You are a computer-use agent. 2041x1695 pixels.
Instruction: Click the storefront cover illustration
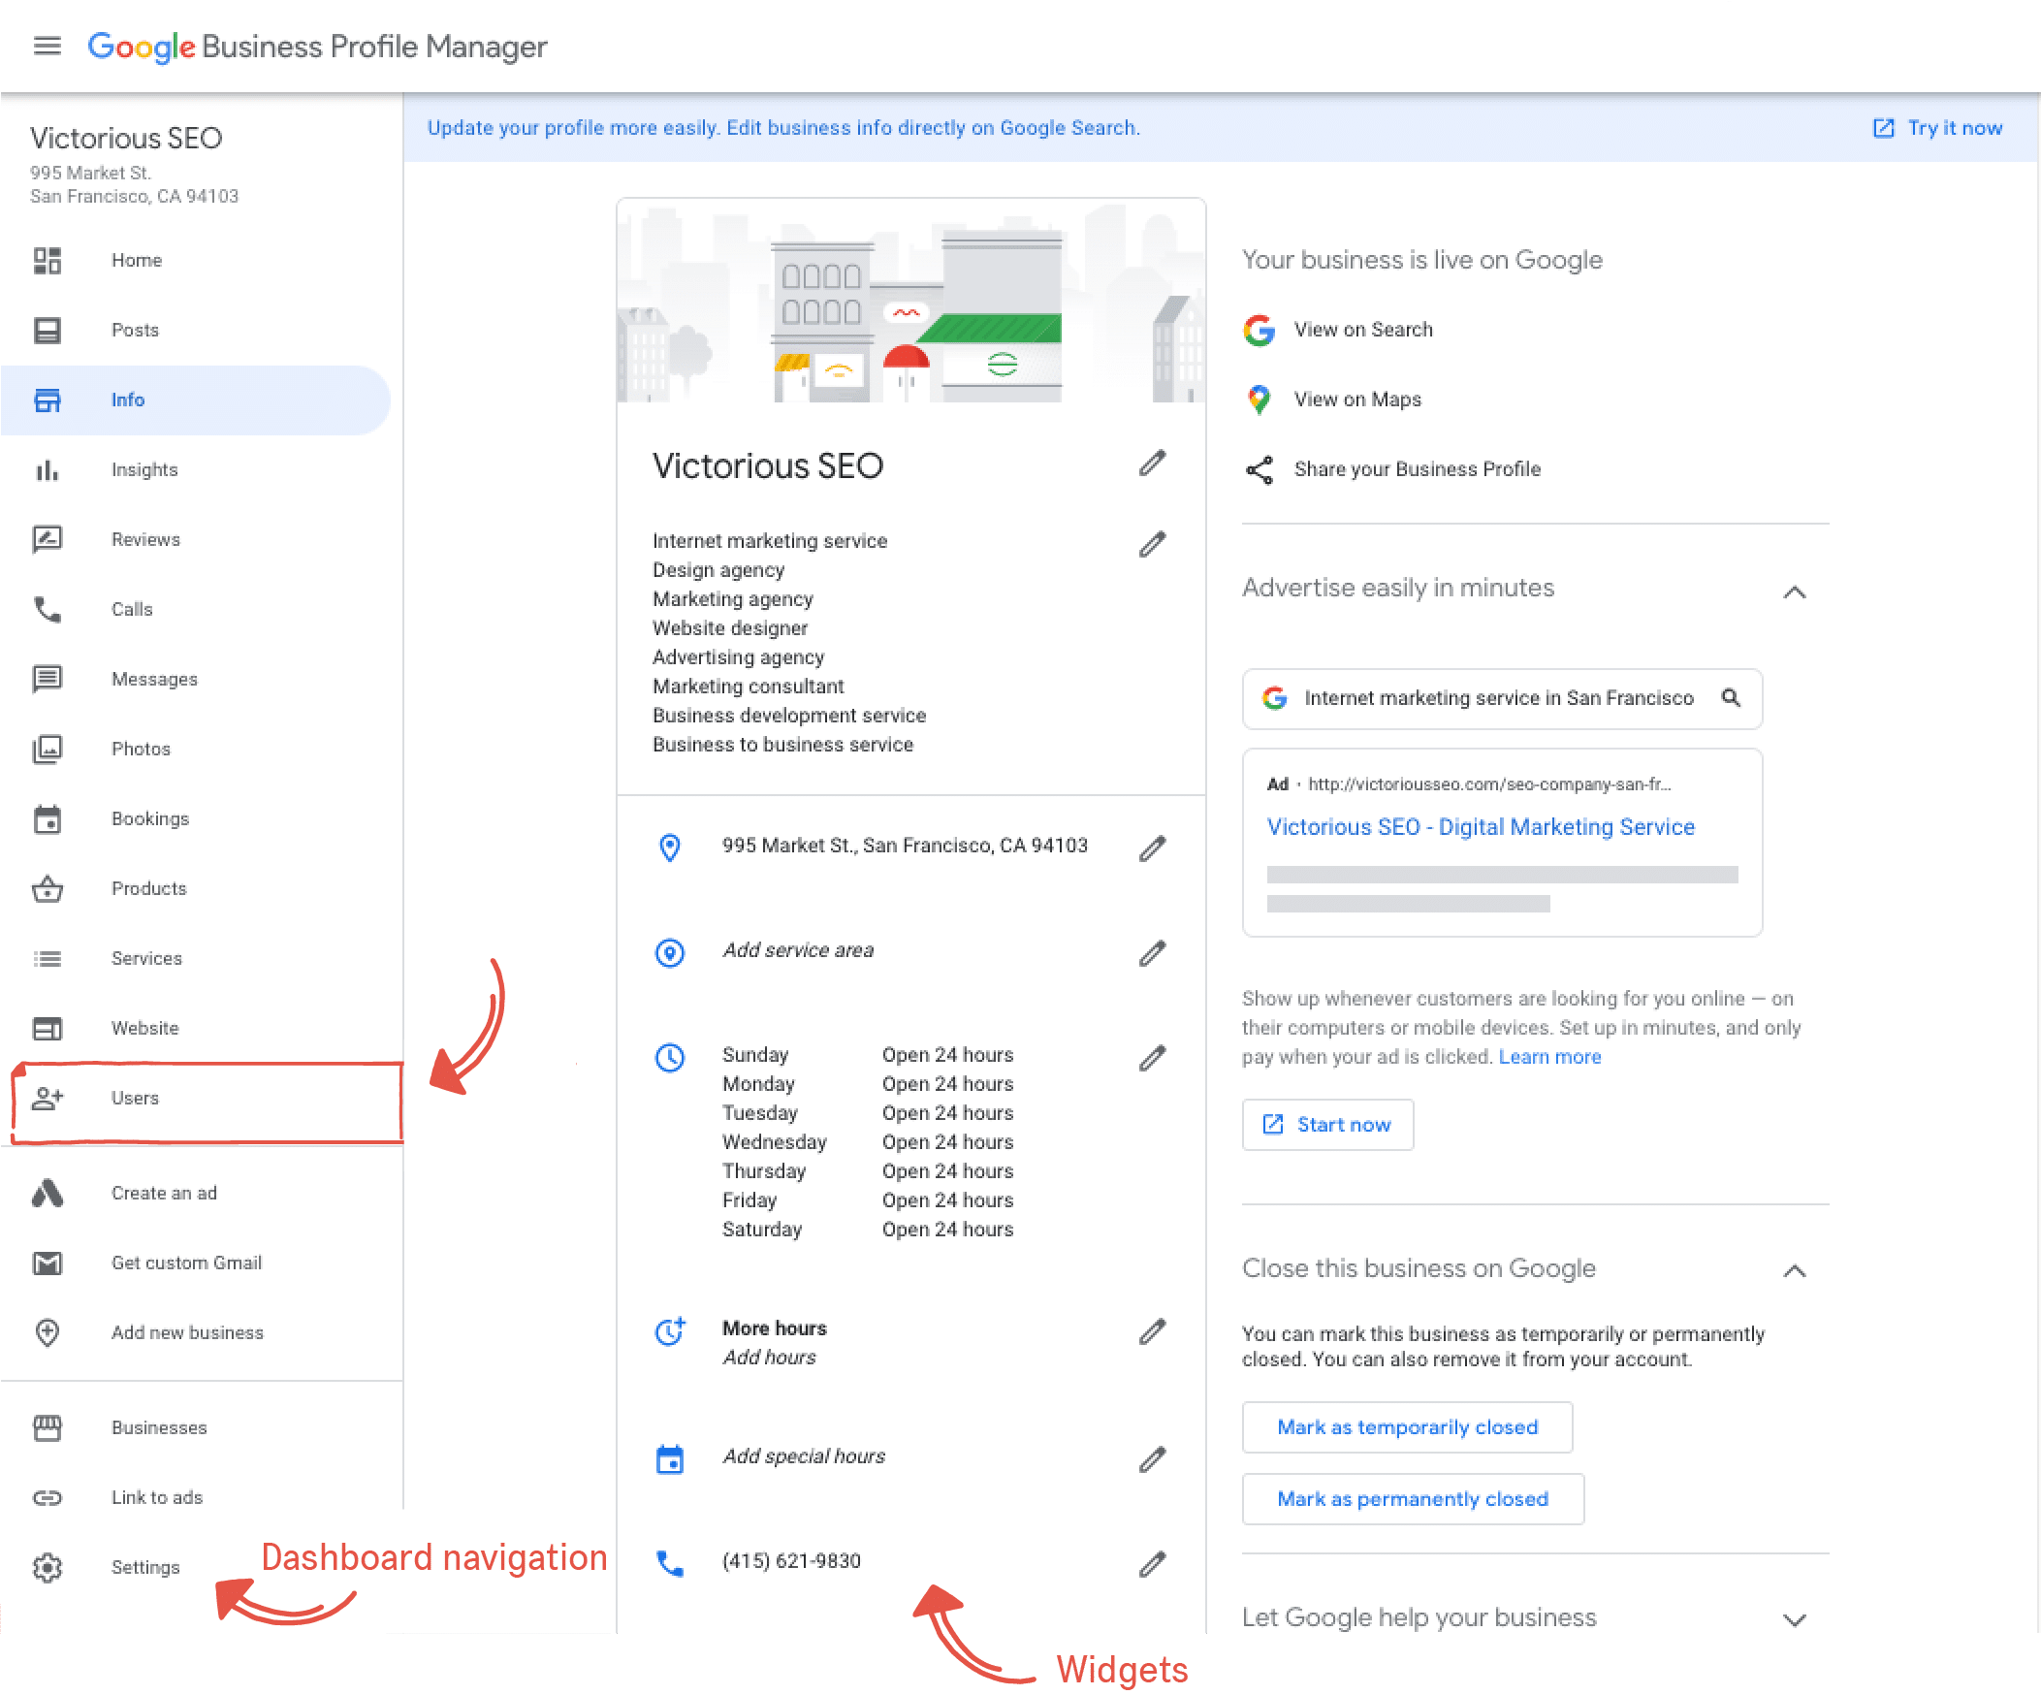click(x=910, y=301)
